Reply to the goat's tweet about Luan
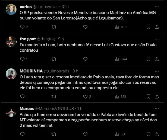167x140 pixels. (x=23, y=59)
